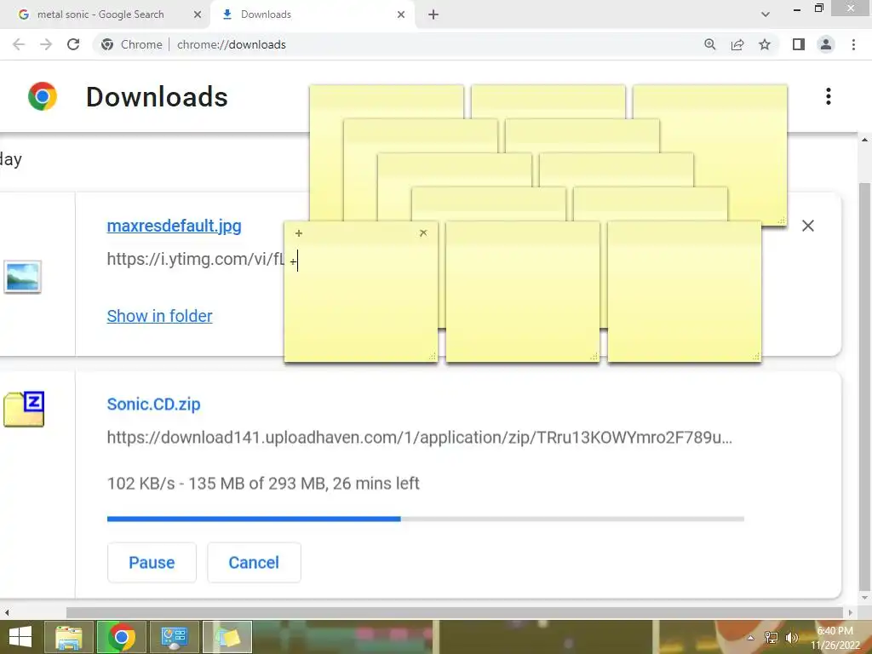
Task: Click the forward navigation arrow
Action: [46, 44]
